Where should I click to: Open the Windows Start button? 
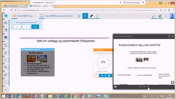pos(4,96)
